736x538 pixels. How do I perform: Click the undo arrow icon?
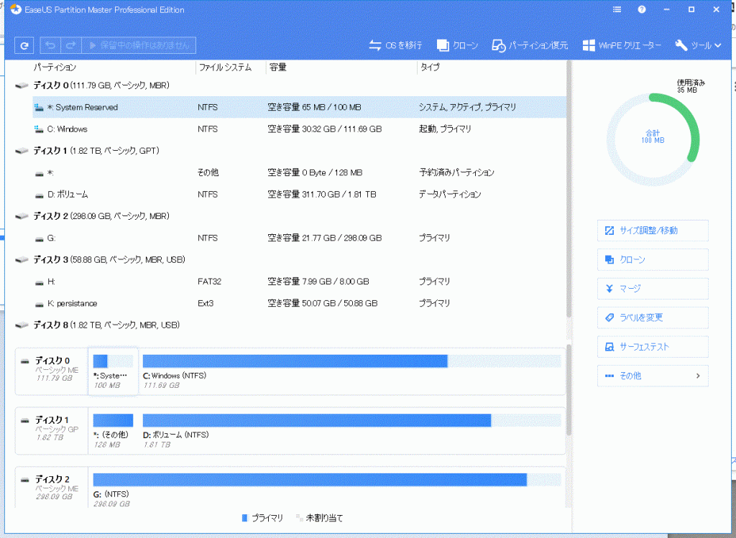tap(50, 45)
